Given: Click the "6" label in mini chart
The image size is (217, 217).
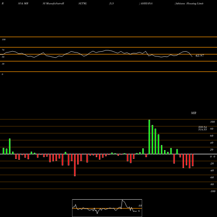Looking at the screenshot, I should pos(139,211).
